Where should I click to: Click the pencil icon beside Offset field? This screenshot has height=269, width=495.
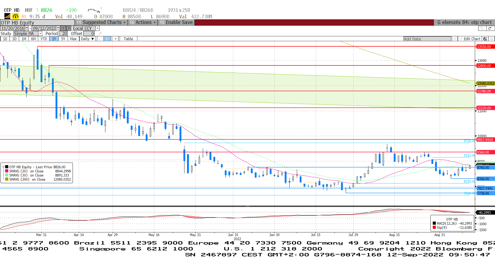[100, 33]
